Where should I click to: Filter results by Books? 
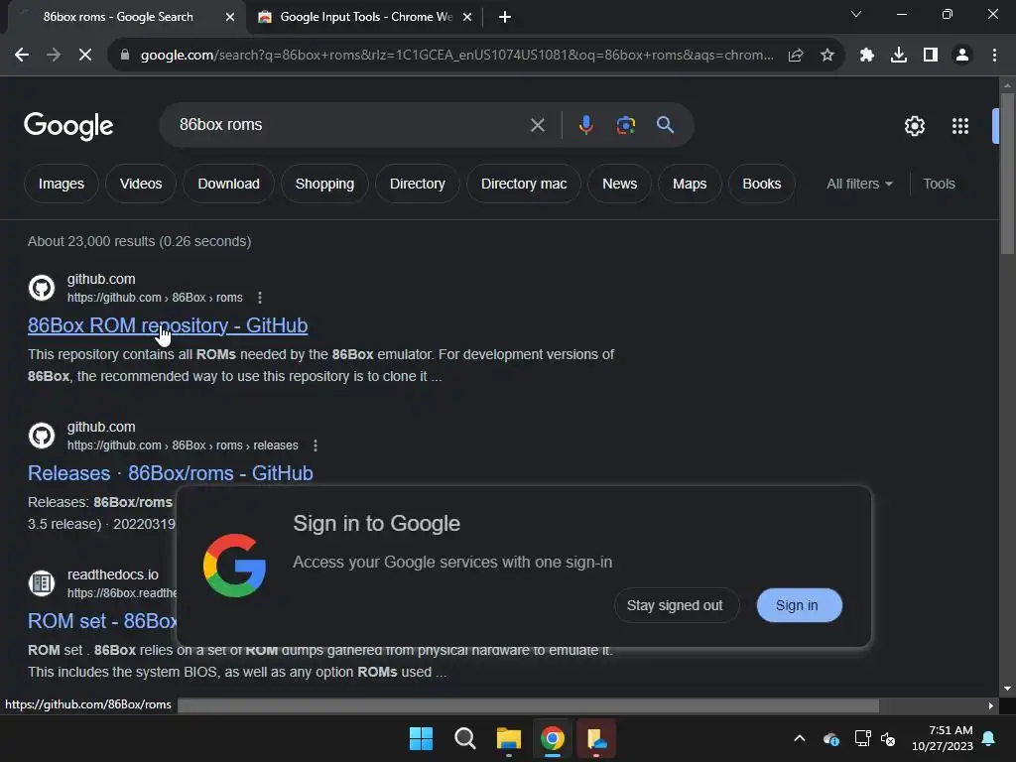tap(761, 184)
